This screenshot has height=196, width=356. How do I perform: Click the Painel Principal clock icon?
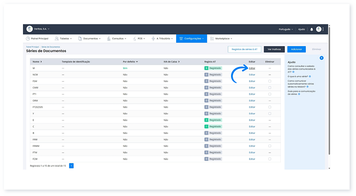pos(28,39)
